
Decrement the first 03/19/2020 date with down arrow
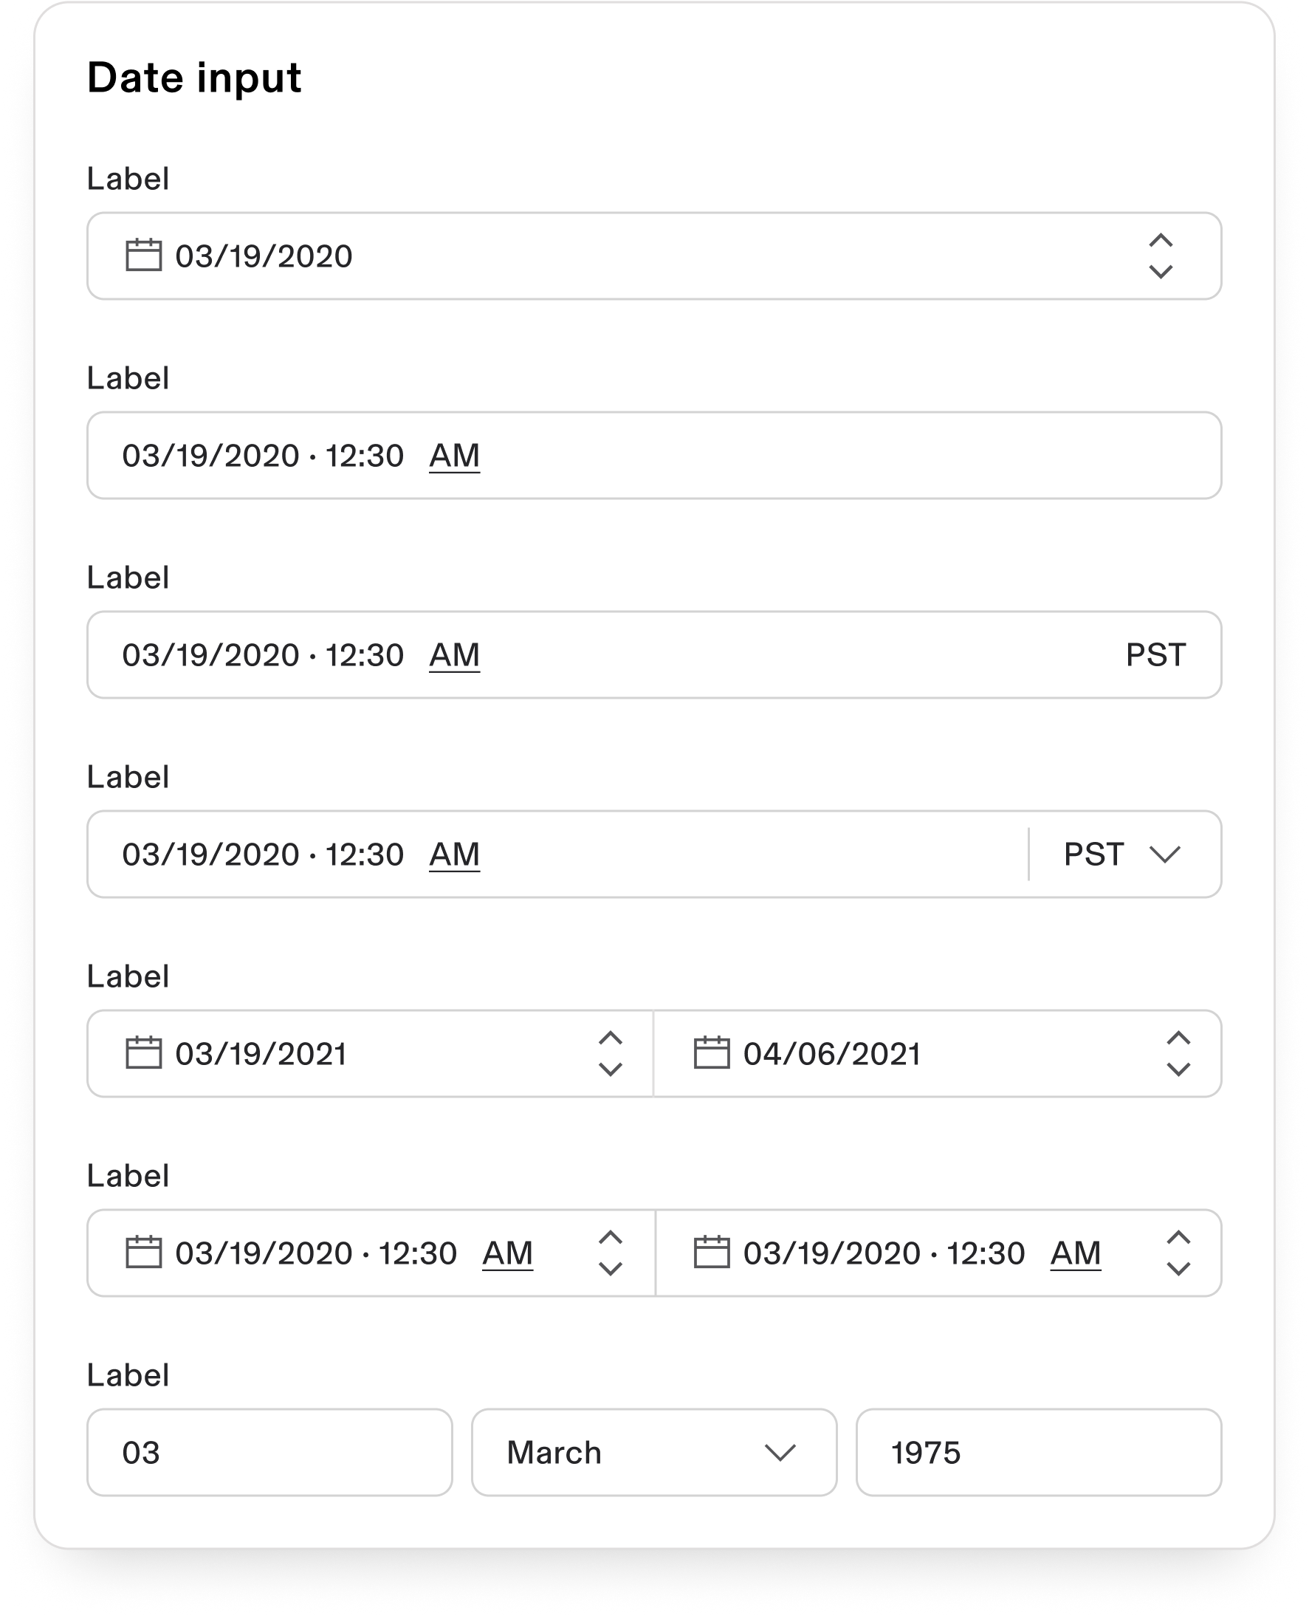(x=1161, y=272)
